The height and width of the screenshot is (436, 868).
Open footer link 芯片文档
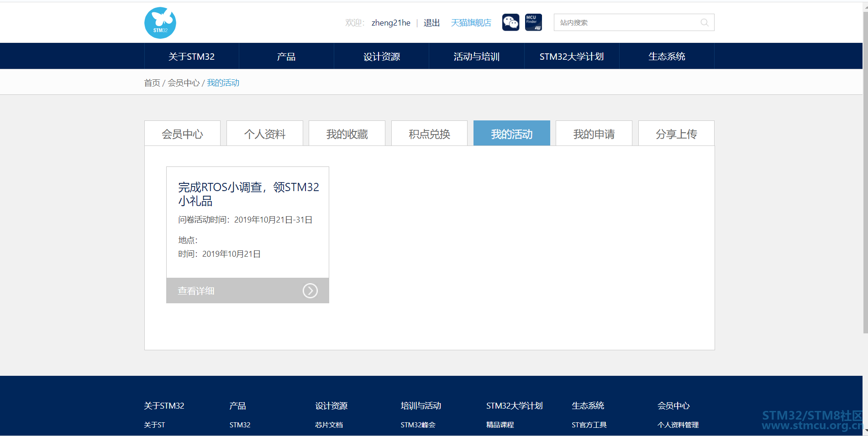pyautogui.click(x=329, y=425)
